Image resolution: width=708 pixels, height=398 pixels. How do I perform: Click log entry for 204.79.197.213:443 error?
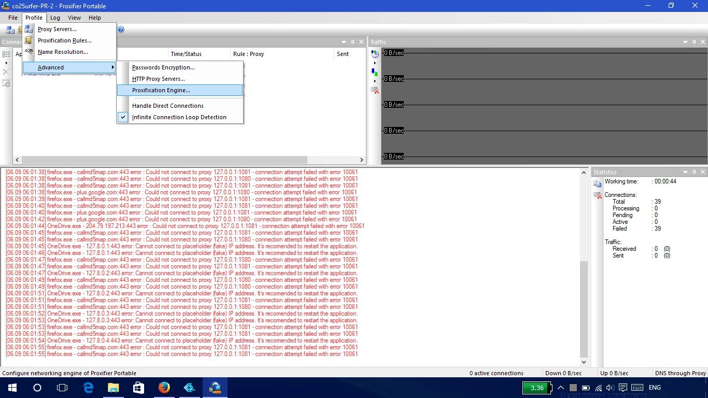click(x=185, y=226)
